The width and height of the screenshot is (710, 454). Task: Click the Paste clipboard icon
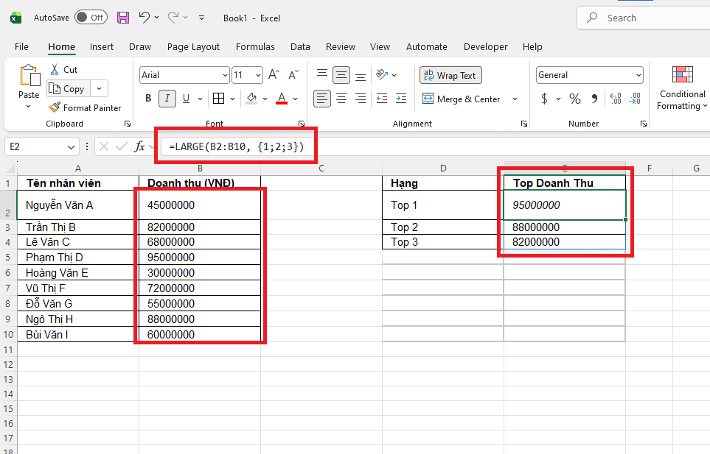pyautogui.click(x=29, y=75)
